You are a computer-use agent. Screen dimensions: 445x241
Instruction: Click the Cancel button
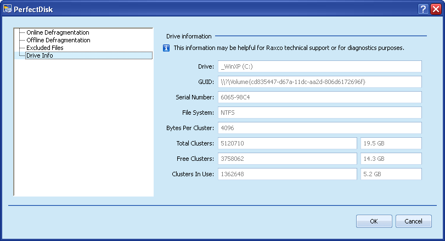pos(414,221)
